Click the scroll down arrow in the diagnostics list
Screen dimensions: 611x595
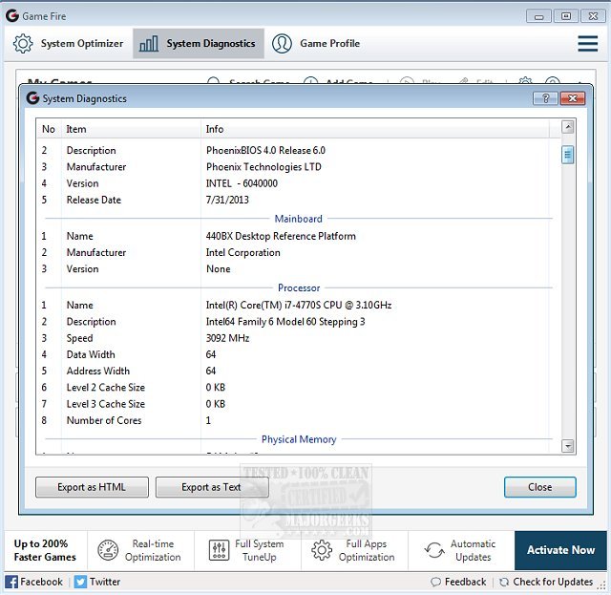[x=568, y=446]
